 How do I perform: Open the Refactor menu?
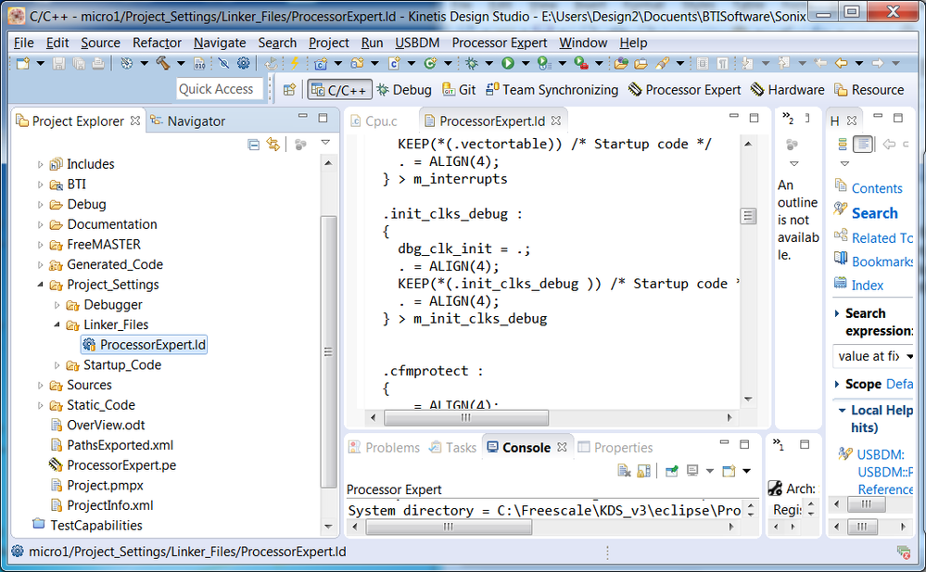pos(157,43)
